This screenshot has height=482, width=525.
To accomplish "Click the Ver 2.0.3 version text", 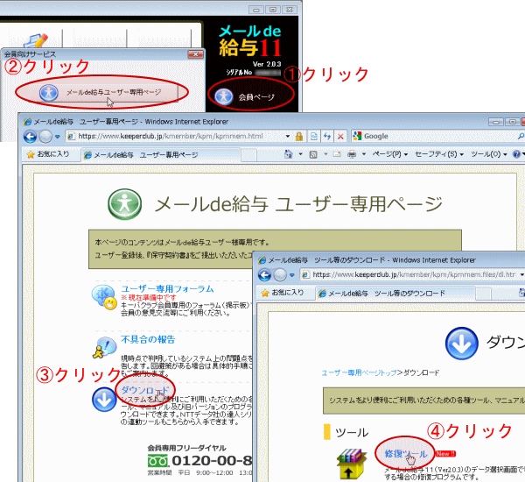I will coord(267,64).
